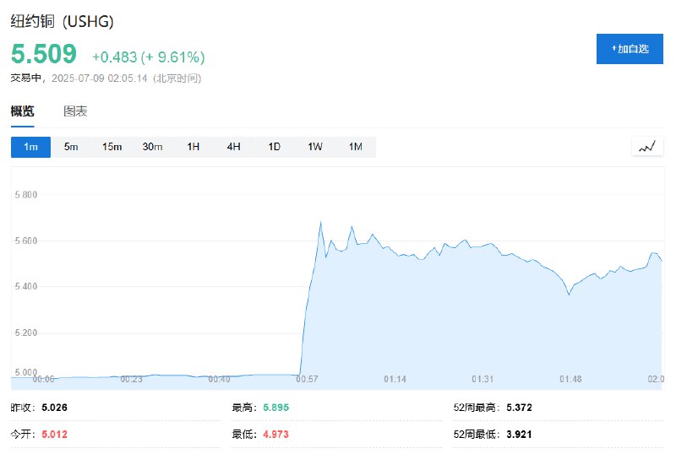676x454 pixels.
Task: Pick the 30m interval
Action: (152, 147)
